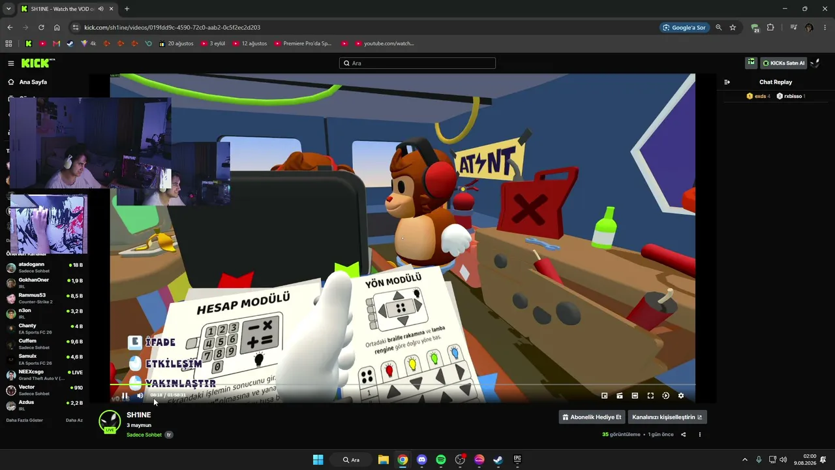Collapse list with Daha Az
The height and width of the screenshot is (470, 835).
[x=74, y=420]
